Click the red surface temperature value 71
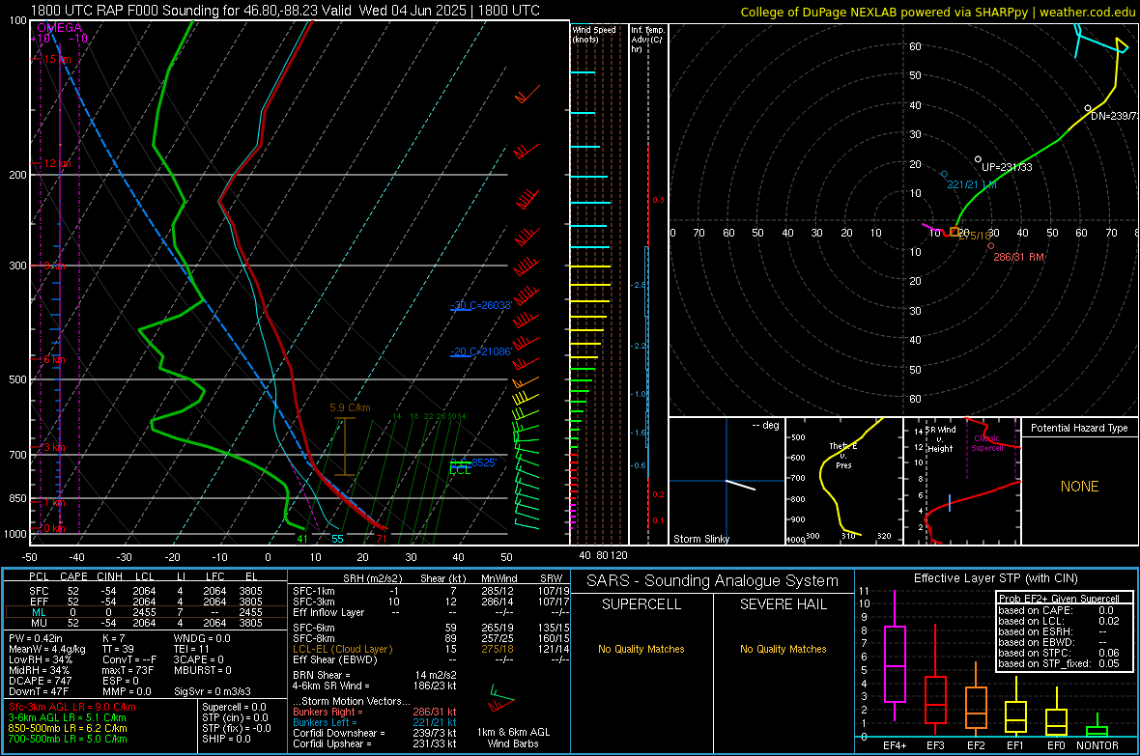 coord(381,539)
